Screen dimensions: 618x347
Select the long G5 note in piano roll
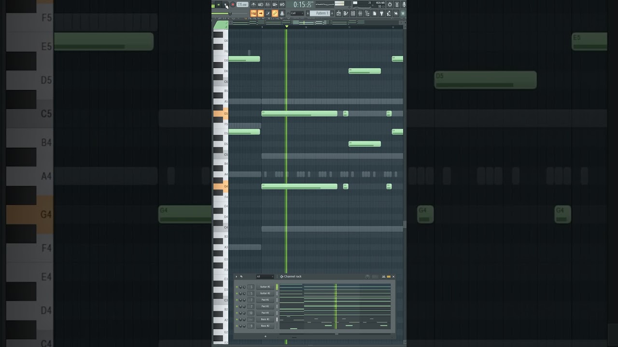[299, 114]
